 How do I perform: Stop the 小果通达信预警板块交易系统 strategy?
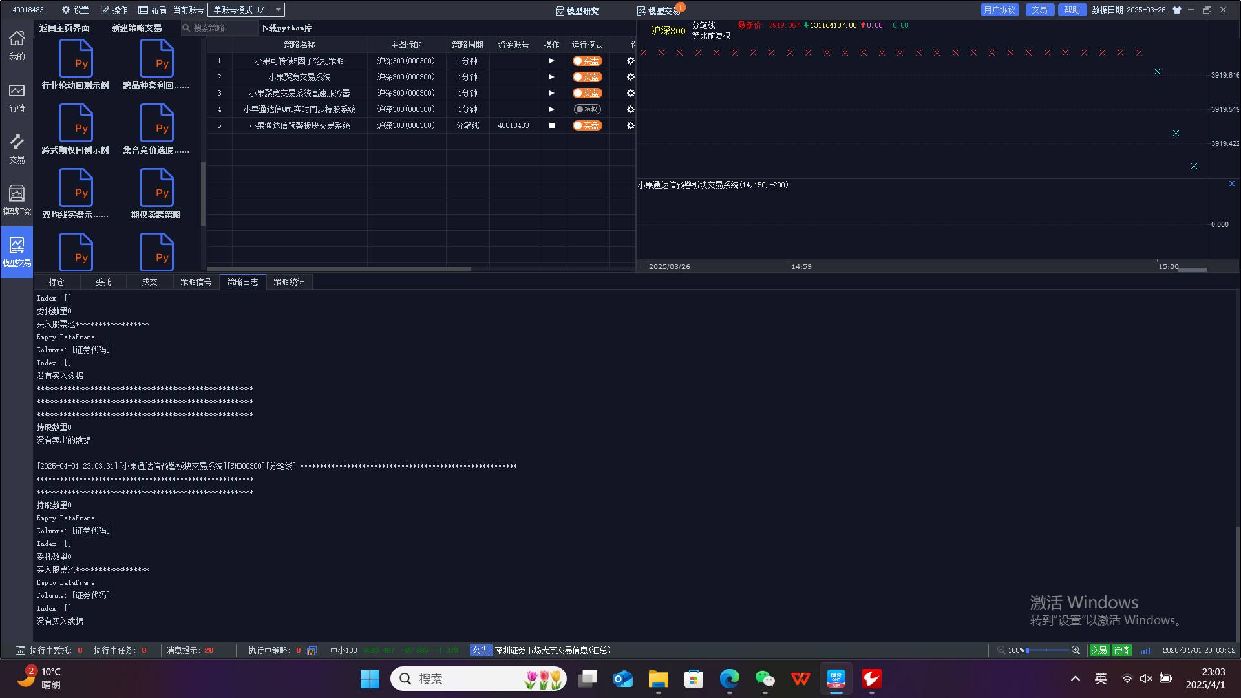click(x=551, y=125)
